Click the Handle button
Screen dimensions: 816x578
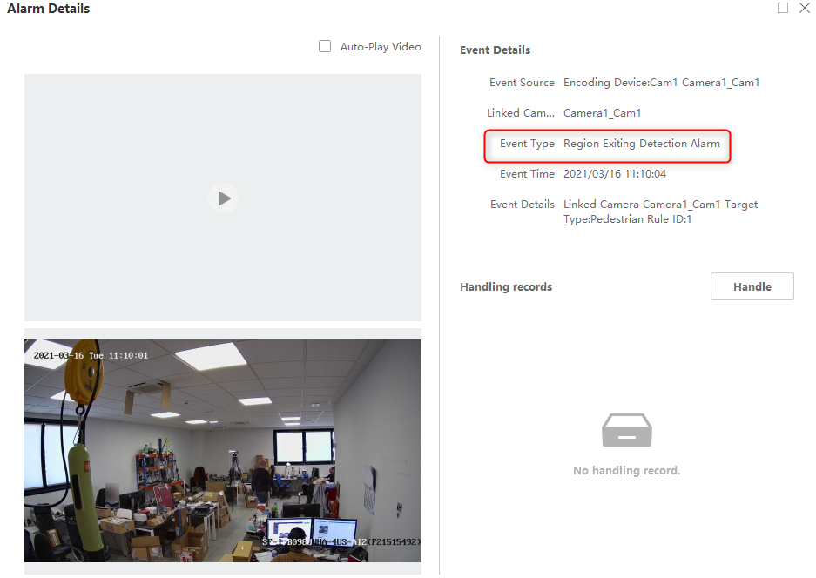click(752, 286)
